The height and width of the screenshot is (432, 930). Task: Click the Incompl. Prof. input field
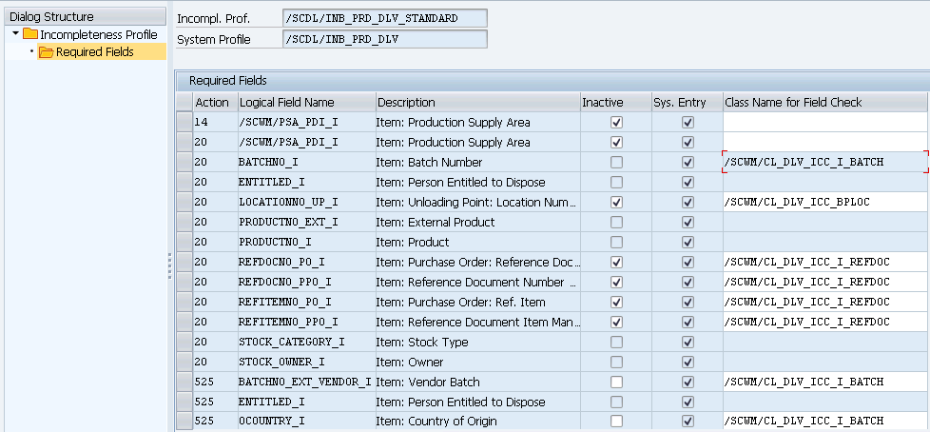click(385, 19)
